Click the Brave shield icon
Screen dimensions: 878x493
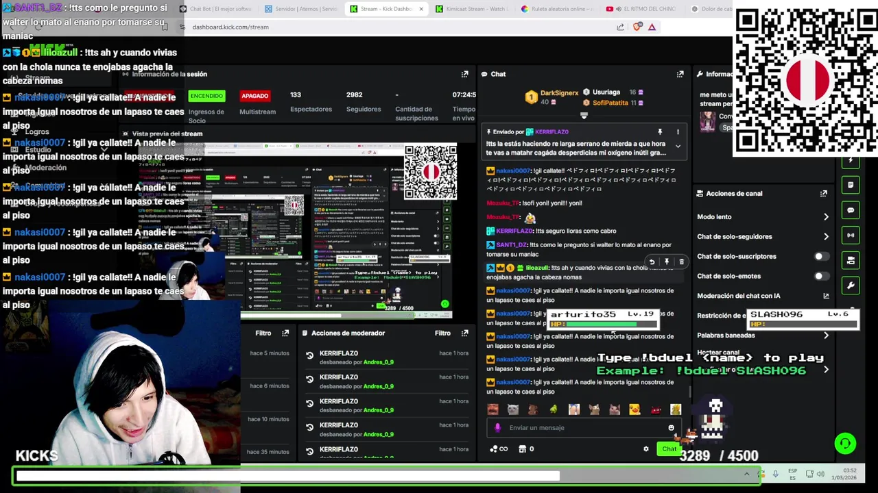pyautogui.click(x=637, y=27)
